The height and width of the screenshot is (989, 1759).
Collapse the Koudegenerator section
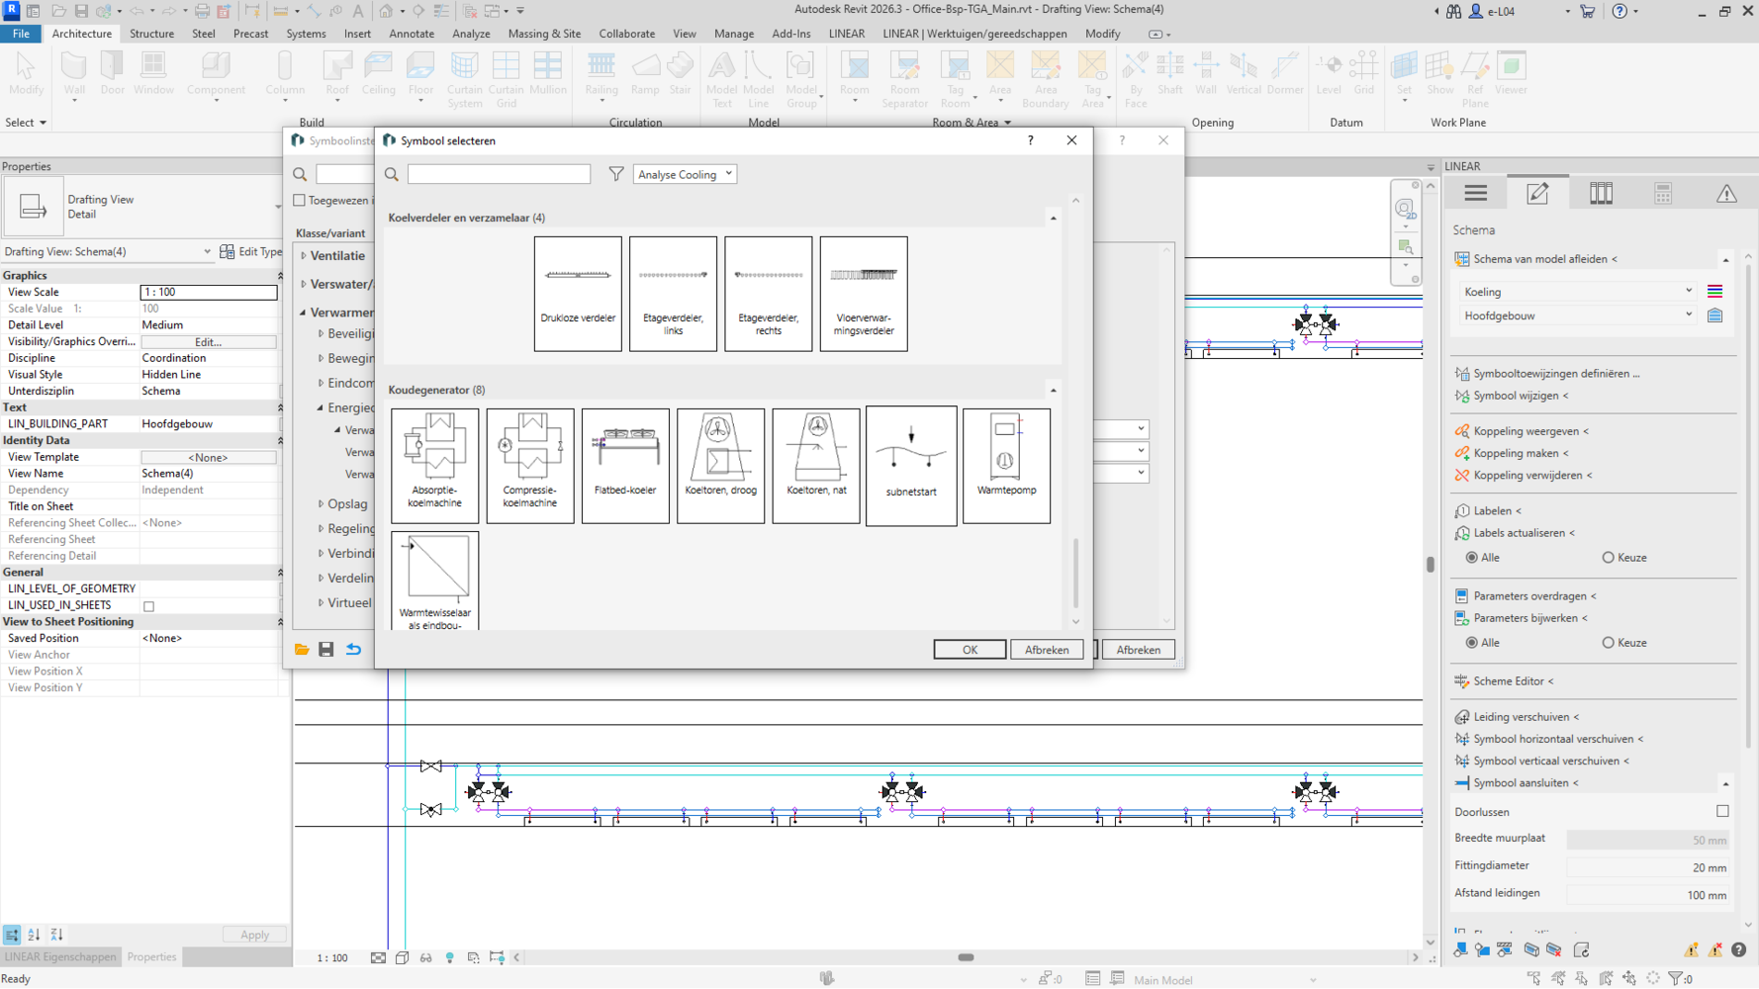1053,391
